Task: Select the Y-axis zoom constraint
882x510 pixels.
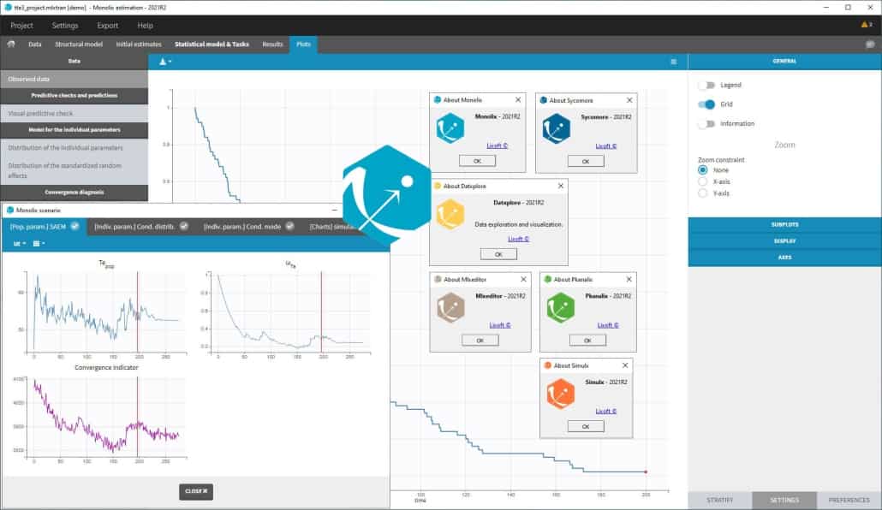Action: pos(702,193)
